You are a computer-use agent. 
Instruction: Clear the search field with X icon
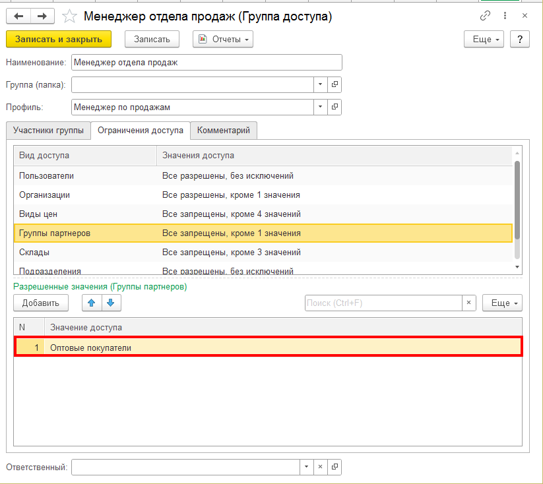[x=468, y=303]
